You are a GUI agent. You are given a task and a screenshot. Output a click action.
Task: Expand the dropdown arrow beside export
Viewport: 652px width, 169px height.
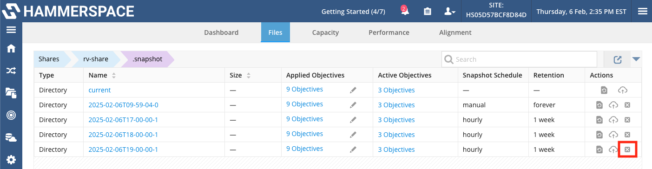636,59
